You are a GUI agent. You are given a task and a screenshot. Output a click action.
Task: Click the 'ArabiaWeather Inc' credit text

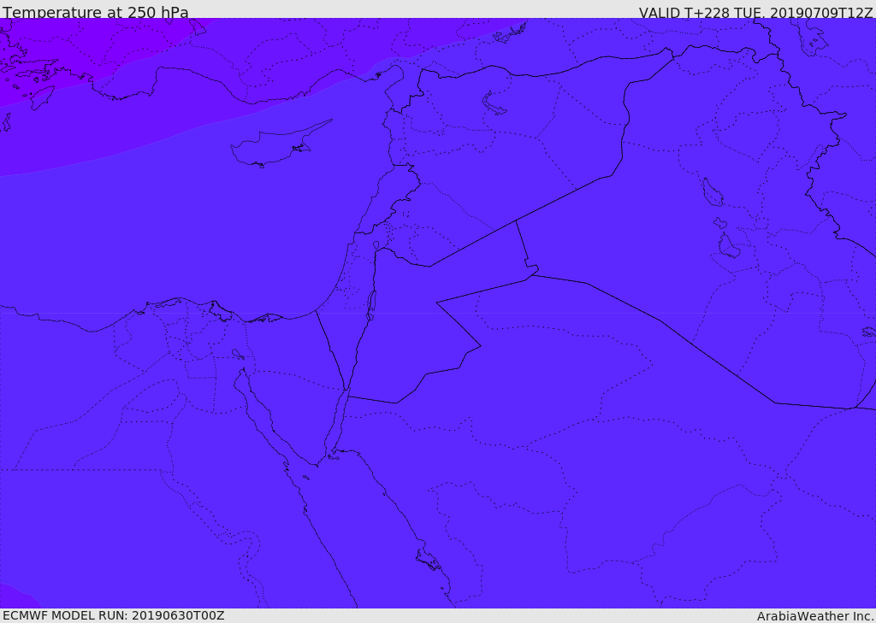(x=815, y=616)
